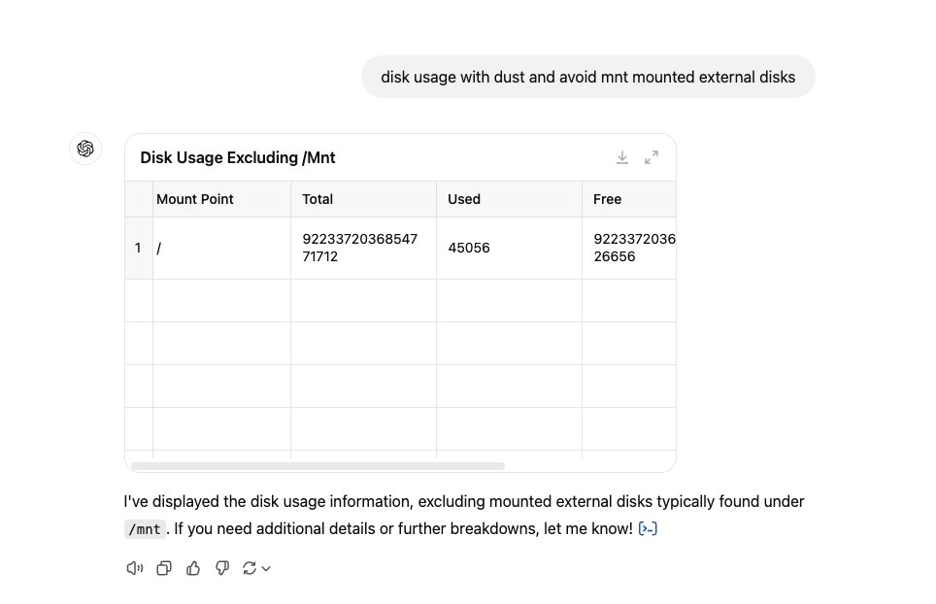Click the root slash mount point cell
This screenshot has height=604, width=936.
(221, 249)
